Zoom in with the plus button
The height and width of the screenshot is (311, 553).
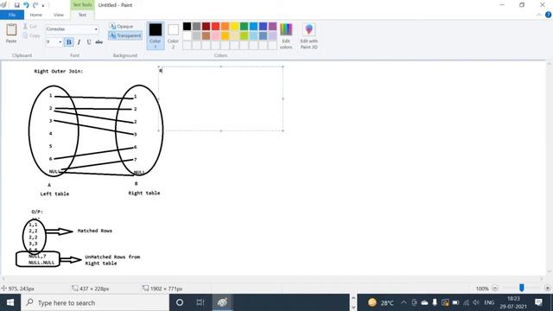(547, 288)
